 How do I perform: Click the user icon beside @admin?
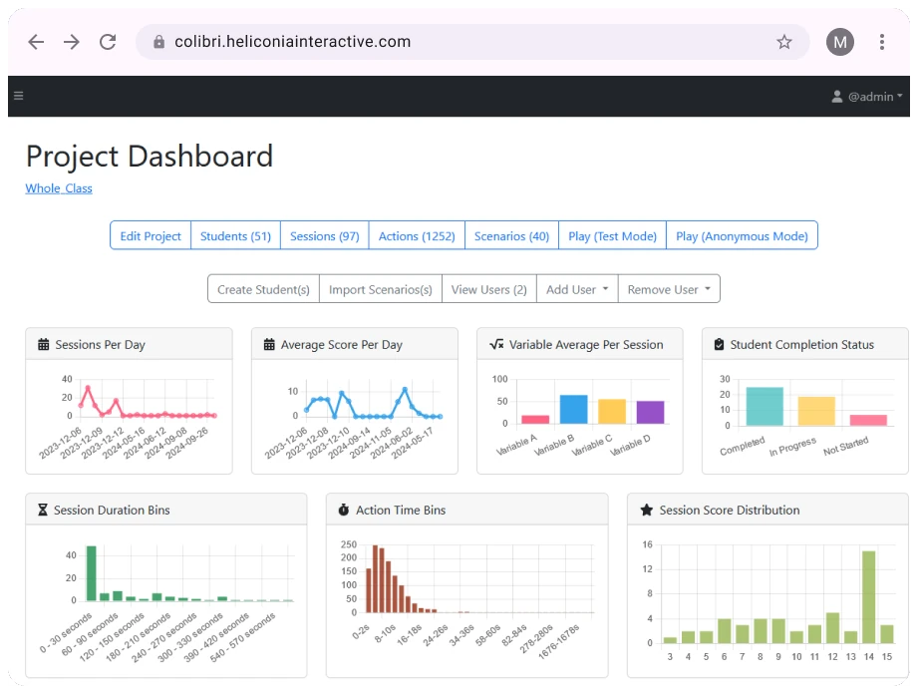coord(835,96)
